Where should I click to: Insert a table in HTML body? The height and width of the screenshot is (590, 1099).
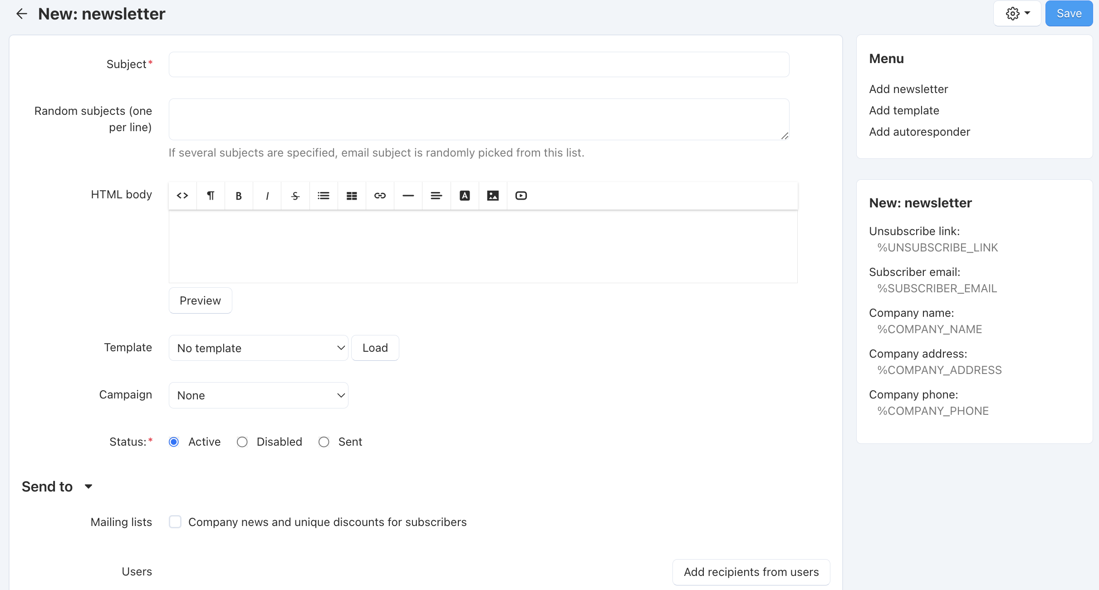[x=352, y=196]
